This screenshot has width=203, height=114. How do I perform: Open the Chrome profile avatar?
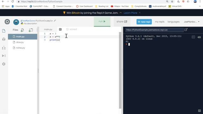[x=195, y=1]
